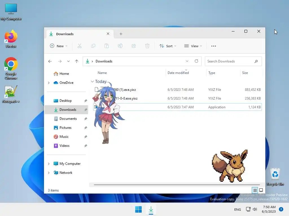The image size is (289, 216).
Task: Click the Cut scissors icon
Action: (79, 46)
